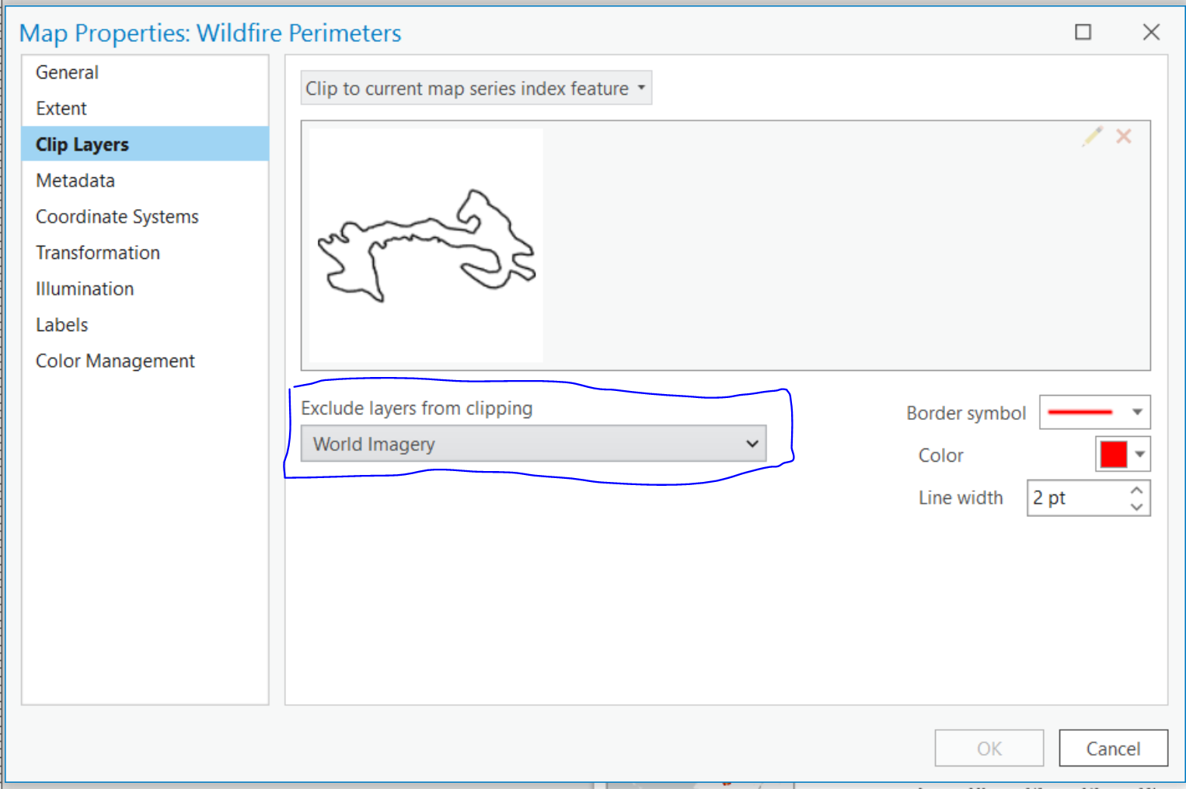Open the Border symbol dropdown
This screenshot has width=1186, height=789.
[x=1138, y=412]
